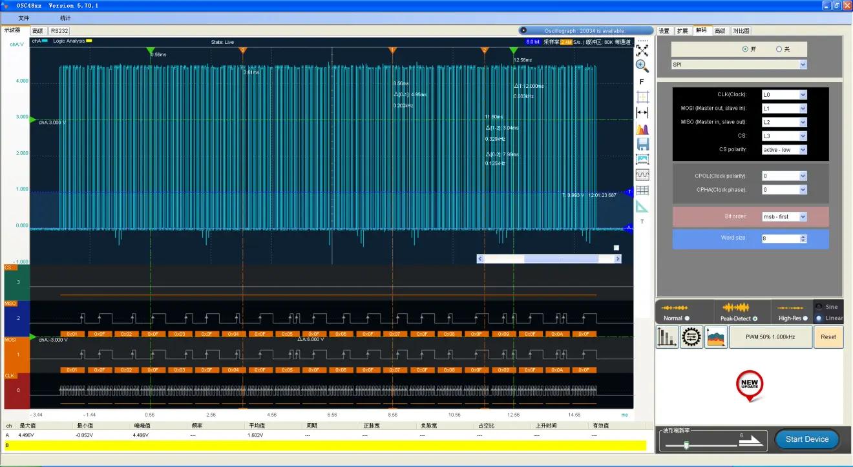Click the PWM:50% 1.000kHz button
Viewport: 853px width, 467px height.
point(770,337)
